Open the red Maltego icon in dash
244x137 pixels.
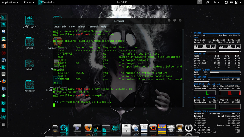pos(3,53)
